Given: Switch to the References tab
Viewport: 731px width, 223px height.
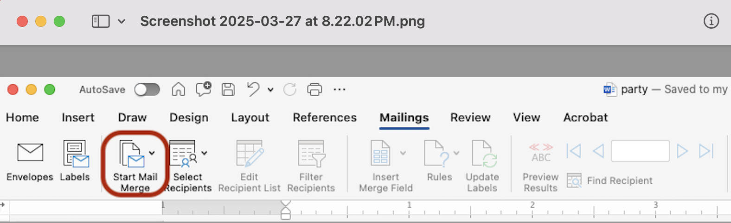Looking at the screenshot, I should click(325, 118).
